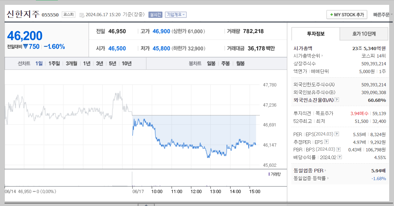Viewport: 394px width, 206px height.
Task: Click the 거래량 value 782,218
Action: (253, 31)
